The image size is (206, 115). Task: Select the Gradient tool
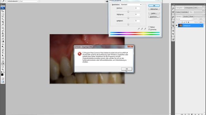3,42
